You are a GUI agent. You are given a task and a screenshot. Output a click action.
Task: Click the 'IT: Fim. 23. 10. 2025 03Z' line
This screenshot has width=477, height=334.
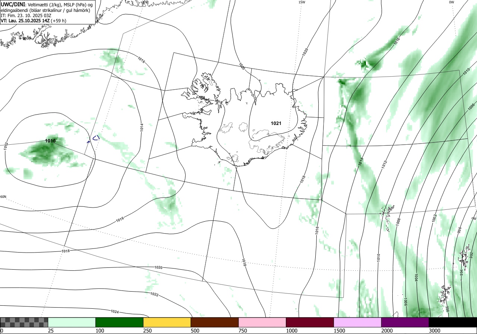pos(25,16)
